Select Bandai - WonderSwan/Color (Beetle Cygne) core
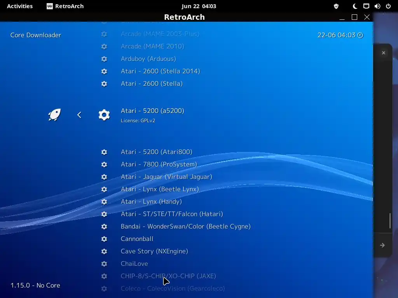This screenshot has width=398, height=298. click(186, 226)
